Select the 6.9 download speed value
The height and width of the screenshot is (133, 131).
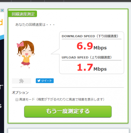click(85, 46)
